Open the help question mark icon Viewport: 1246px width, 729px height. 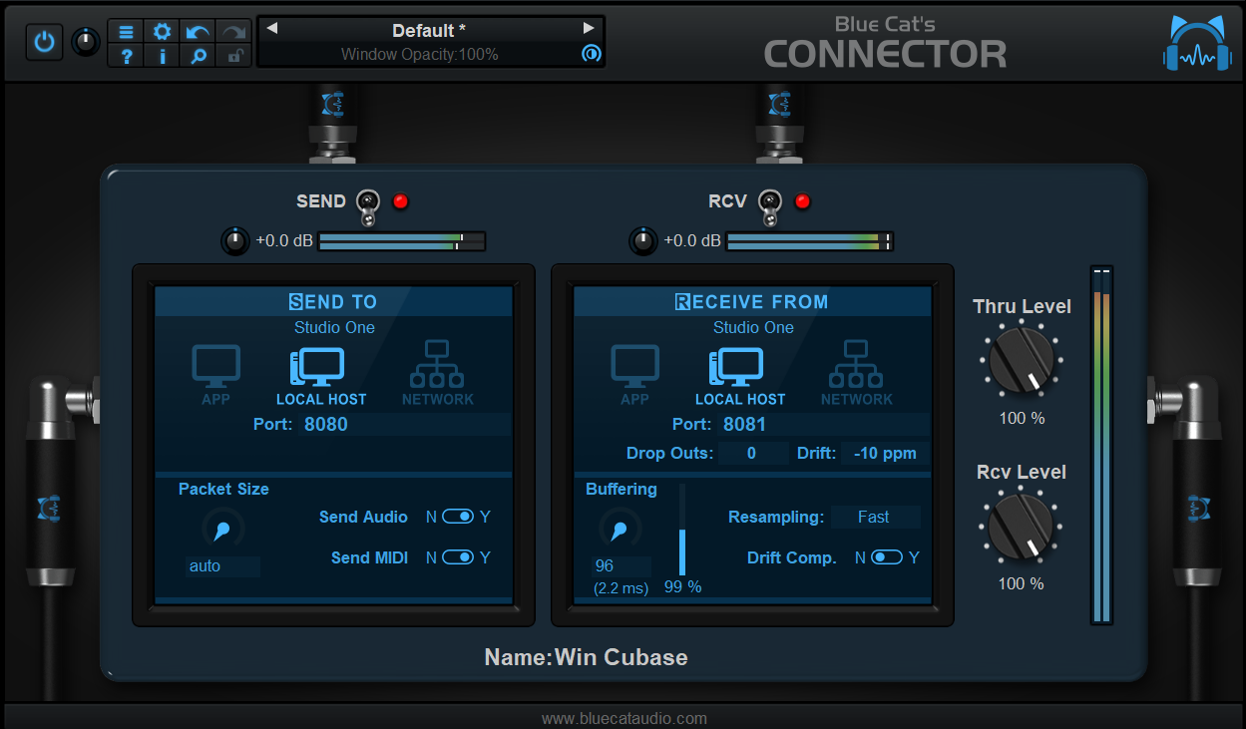pyautogui.click(x=126, y=57)
